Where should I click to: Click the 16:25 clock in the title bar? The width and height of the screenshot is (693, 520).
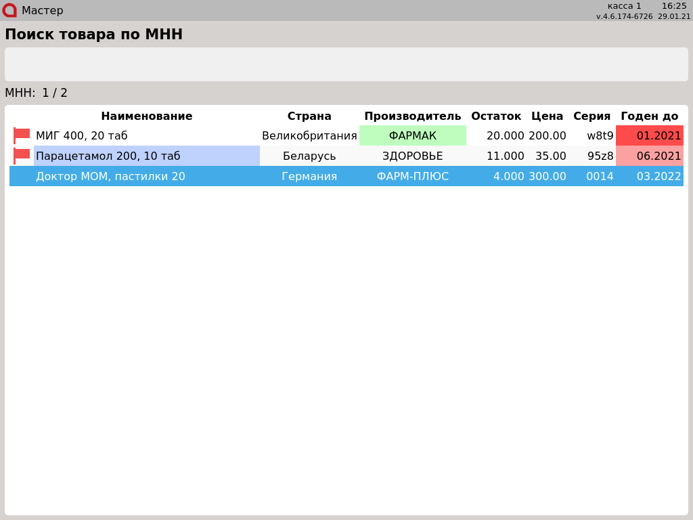click(x=674, y=6)
